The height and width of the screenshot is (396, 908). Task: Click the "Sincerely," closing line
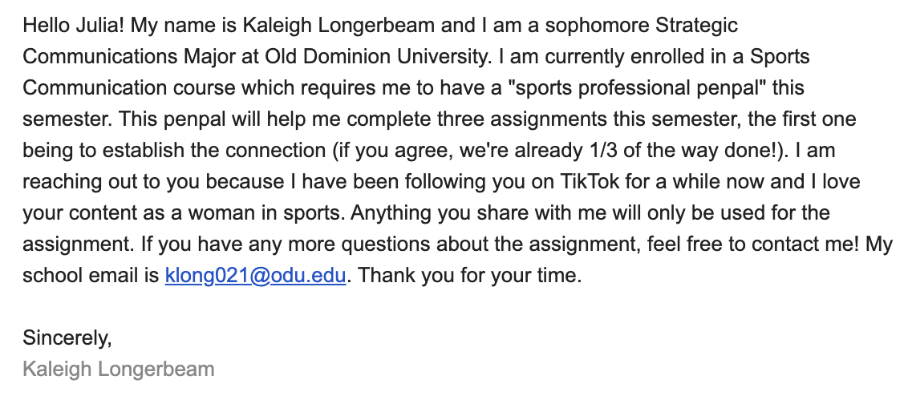67,338
